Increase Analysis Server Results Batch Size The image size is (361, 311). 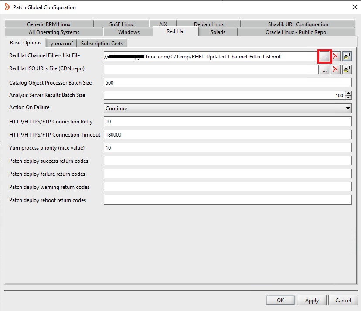[348, 93]
